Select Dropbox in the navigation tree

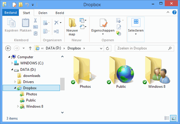[31, 88]
